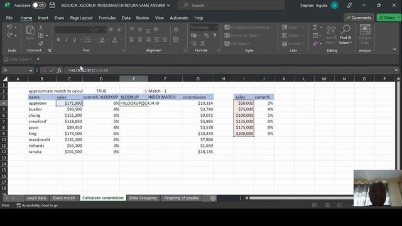
Task: Click the Select All corner triangle
Action: [x=4, y=78]
